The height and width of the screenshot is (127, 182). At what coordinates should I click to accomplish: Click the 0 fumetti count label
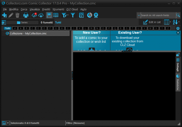(47, 23)
